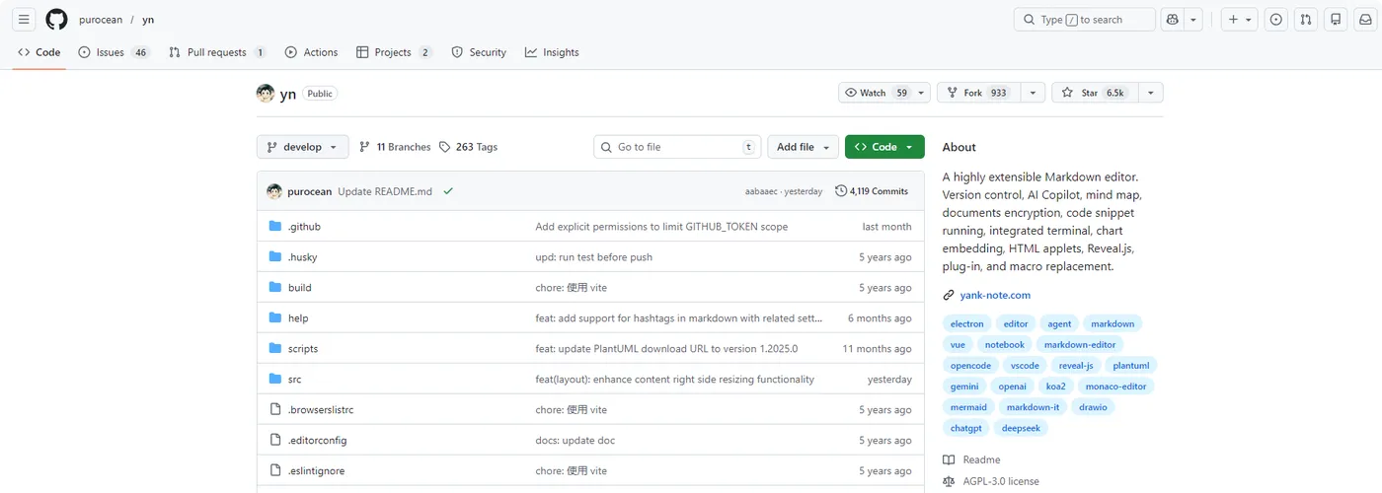Expand the green Code dropdown button
Image resolution: width=1382 pixels, height=493 pixels.
coord(884,147)
